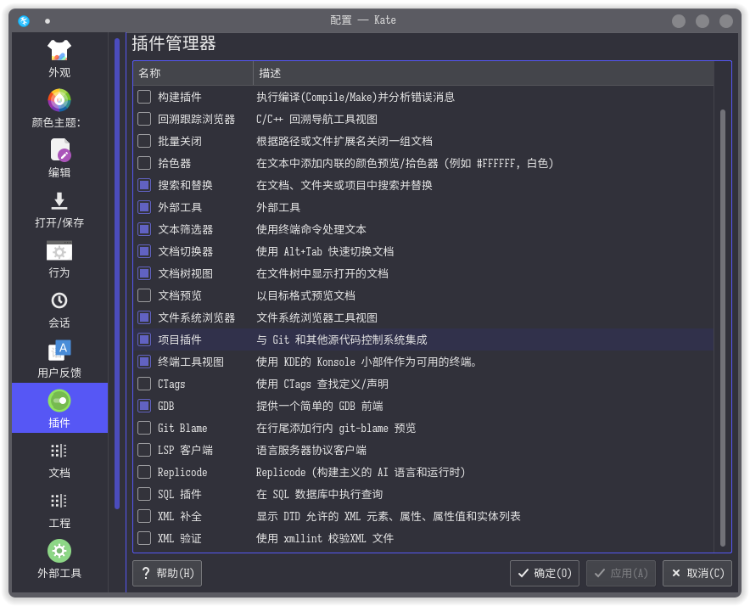Click description 使用 xmllint 校验XML 文件
This screenshot has height=606, width=750.
[x=325, y=538]
